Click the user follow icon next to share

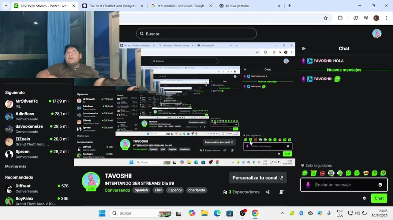tap(281, 192)
